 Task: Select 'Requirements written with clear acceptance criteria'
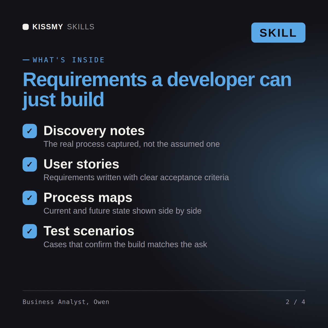point(136,177)
